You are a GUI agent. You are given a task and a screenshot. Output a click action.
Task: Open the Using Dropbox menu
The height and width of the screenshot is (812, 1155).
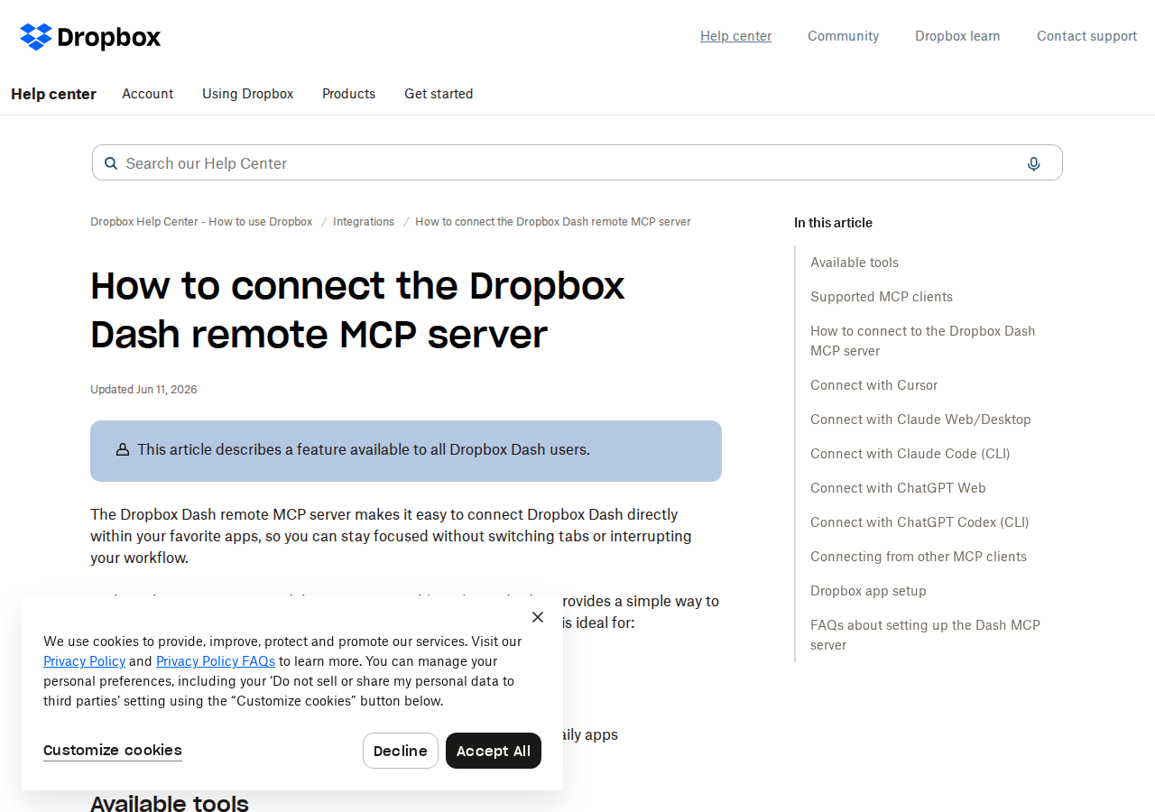point(248,94)
